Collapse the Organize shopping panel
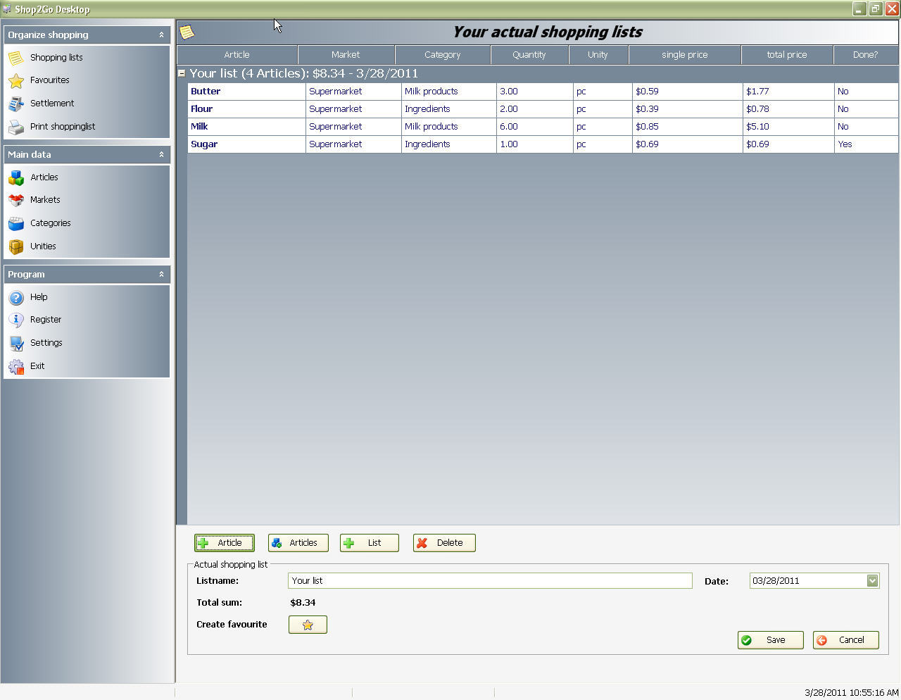Image resolution: width=901 pixels, height=700 pixels. pos(161,35)
